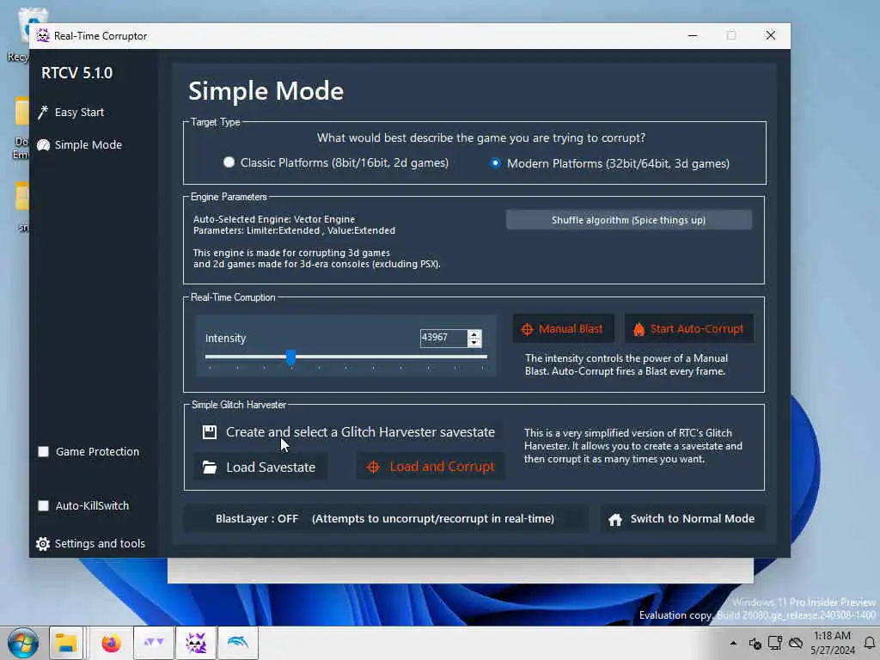This screenshot has width=880, height=660.
Task: Click the Manual Blast button
Action: pos(563,329)
